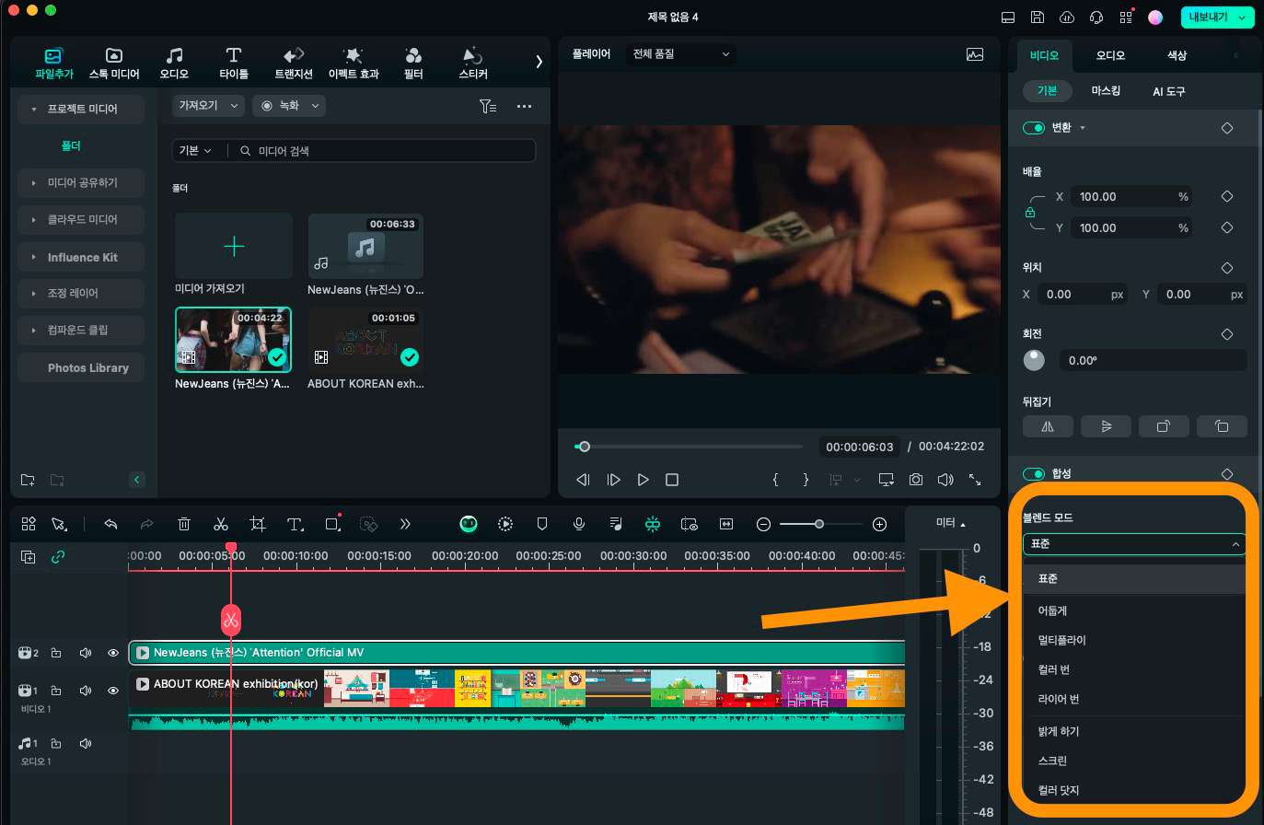This screenshot has width=1264, height=825.
Task: Click the snapshot camera icon in player
Action: pos(916,480)
